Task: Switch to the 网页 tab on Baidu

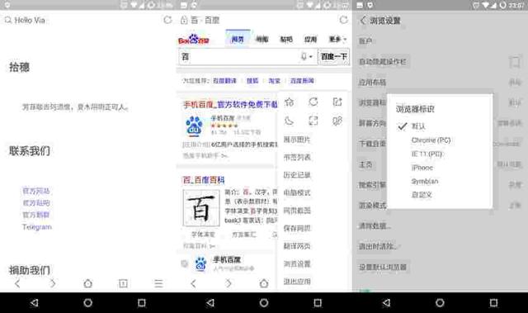Action: click(x=238, y=40)
